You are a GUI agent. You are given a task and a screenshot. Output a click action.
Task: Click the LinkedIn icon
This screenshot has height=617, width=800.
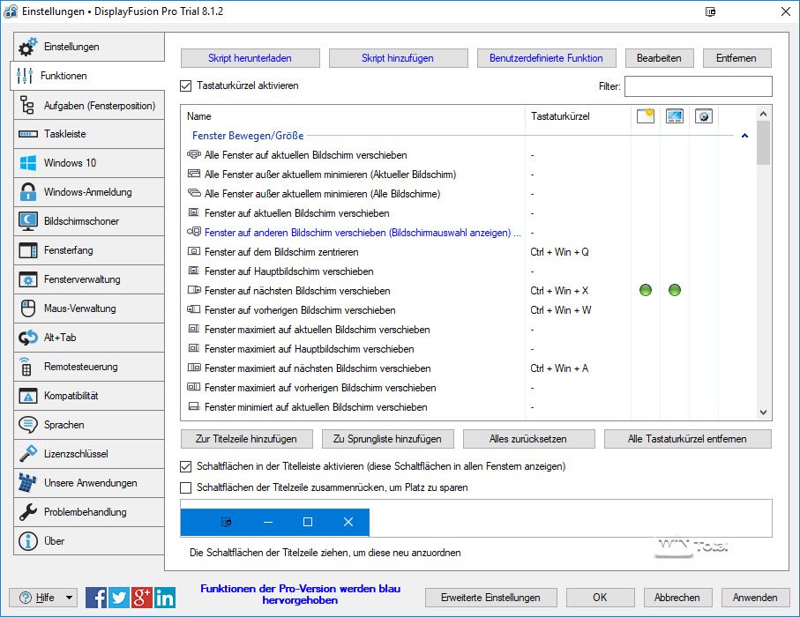(164, 597)
